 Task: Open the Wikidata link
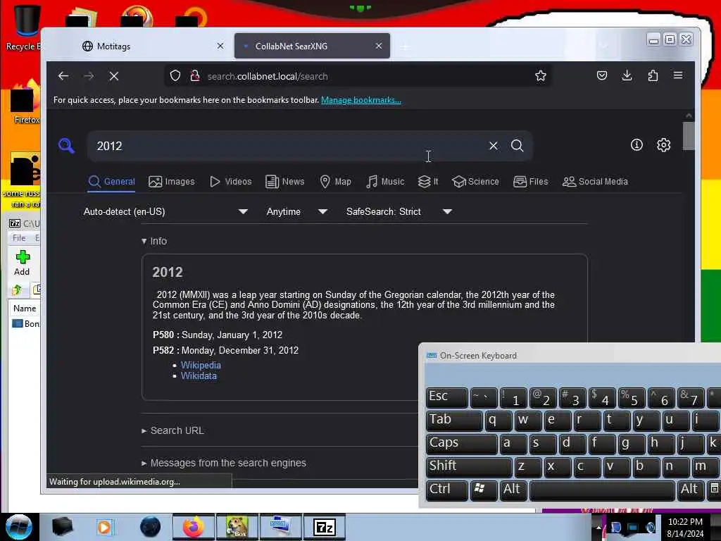[199, 376]
